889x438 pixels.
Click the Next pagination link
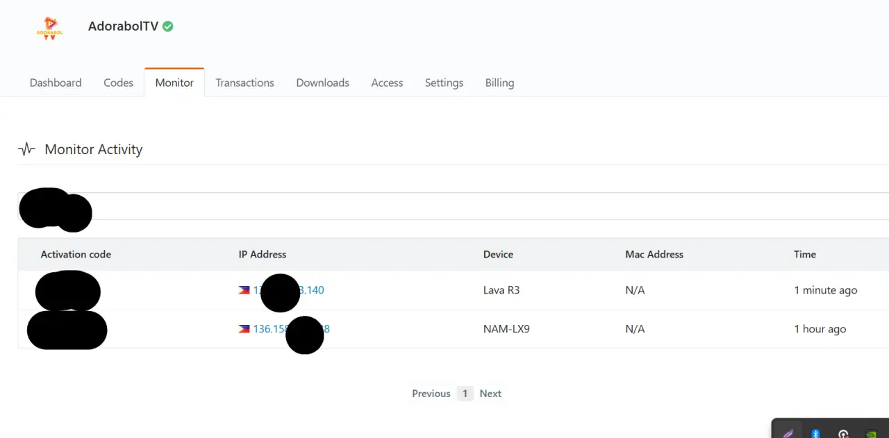[490, 394]
